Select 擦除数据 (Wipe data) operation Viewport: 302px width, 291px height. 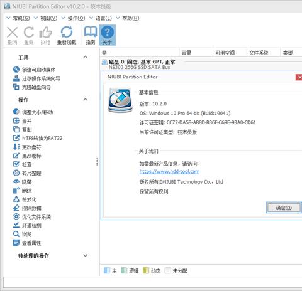[27, 208]
